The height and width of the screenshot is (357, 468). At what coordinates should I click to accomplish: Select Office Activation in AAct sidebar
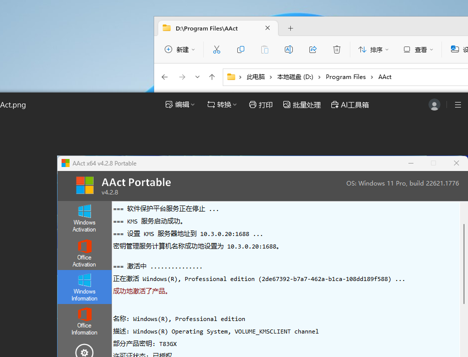pos(85,253)
